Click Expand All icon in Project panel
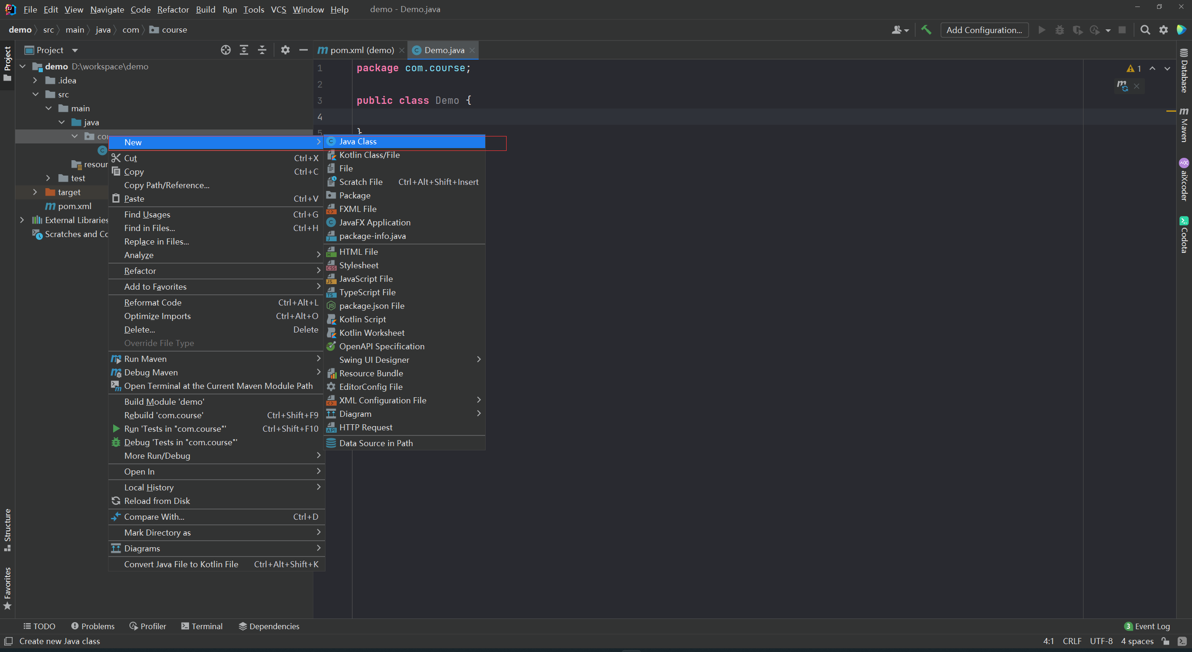This screenshot has width=1192, height=652. pyautogui.click(x=244, y=50)
